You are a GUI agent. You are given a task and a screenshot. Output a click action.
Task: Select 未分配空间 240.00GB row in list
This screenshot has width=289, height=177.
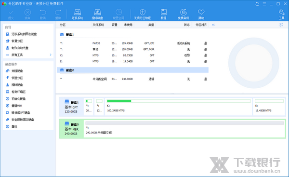tap(132, 79)
